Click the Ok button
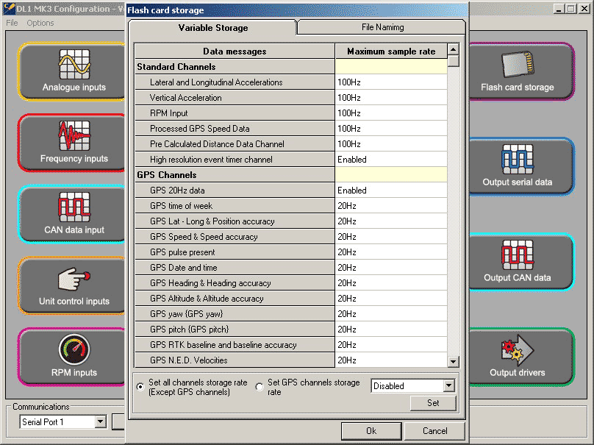 (x=371, y=431)
